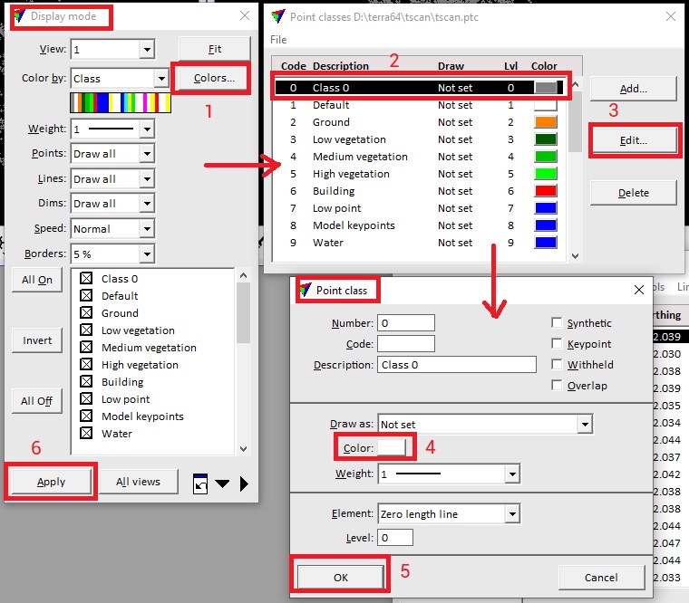Open Weight dropdown in Point class dialog
Viewport: 689px width, 603px height.
point(512,474)
